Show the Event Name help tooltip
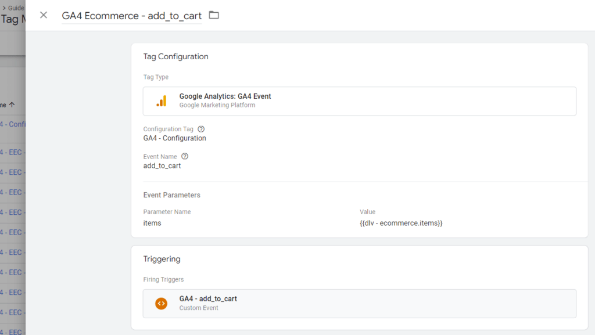 pyautogui.click(x=185, y=157)
